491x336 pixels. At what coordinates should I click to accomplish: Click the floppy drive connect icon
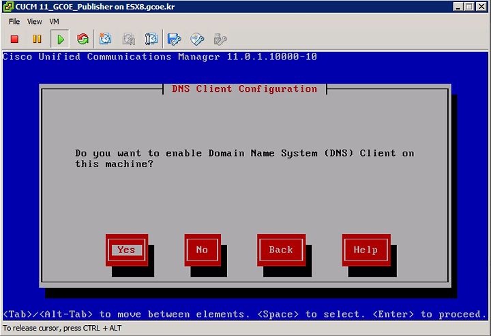174,39
